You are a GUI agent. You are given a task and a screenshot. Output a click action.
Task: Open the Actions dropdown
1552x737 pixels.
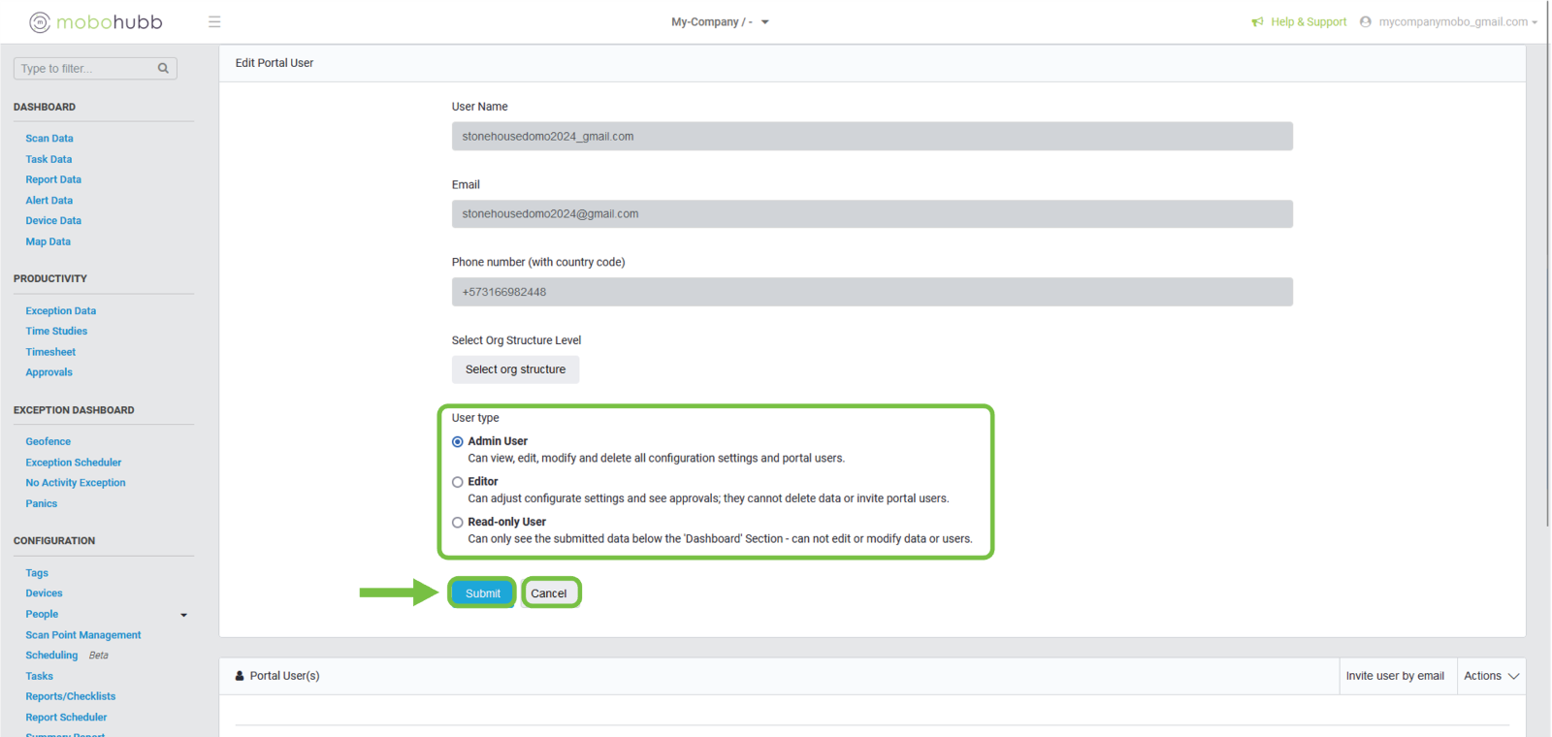coord(1491,676)
